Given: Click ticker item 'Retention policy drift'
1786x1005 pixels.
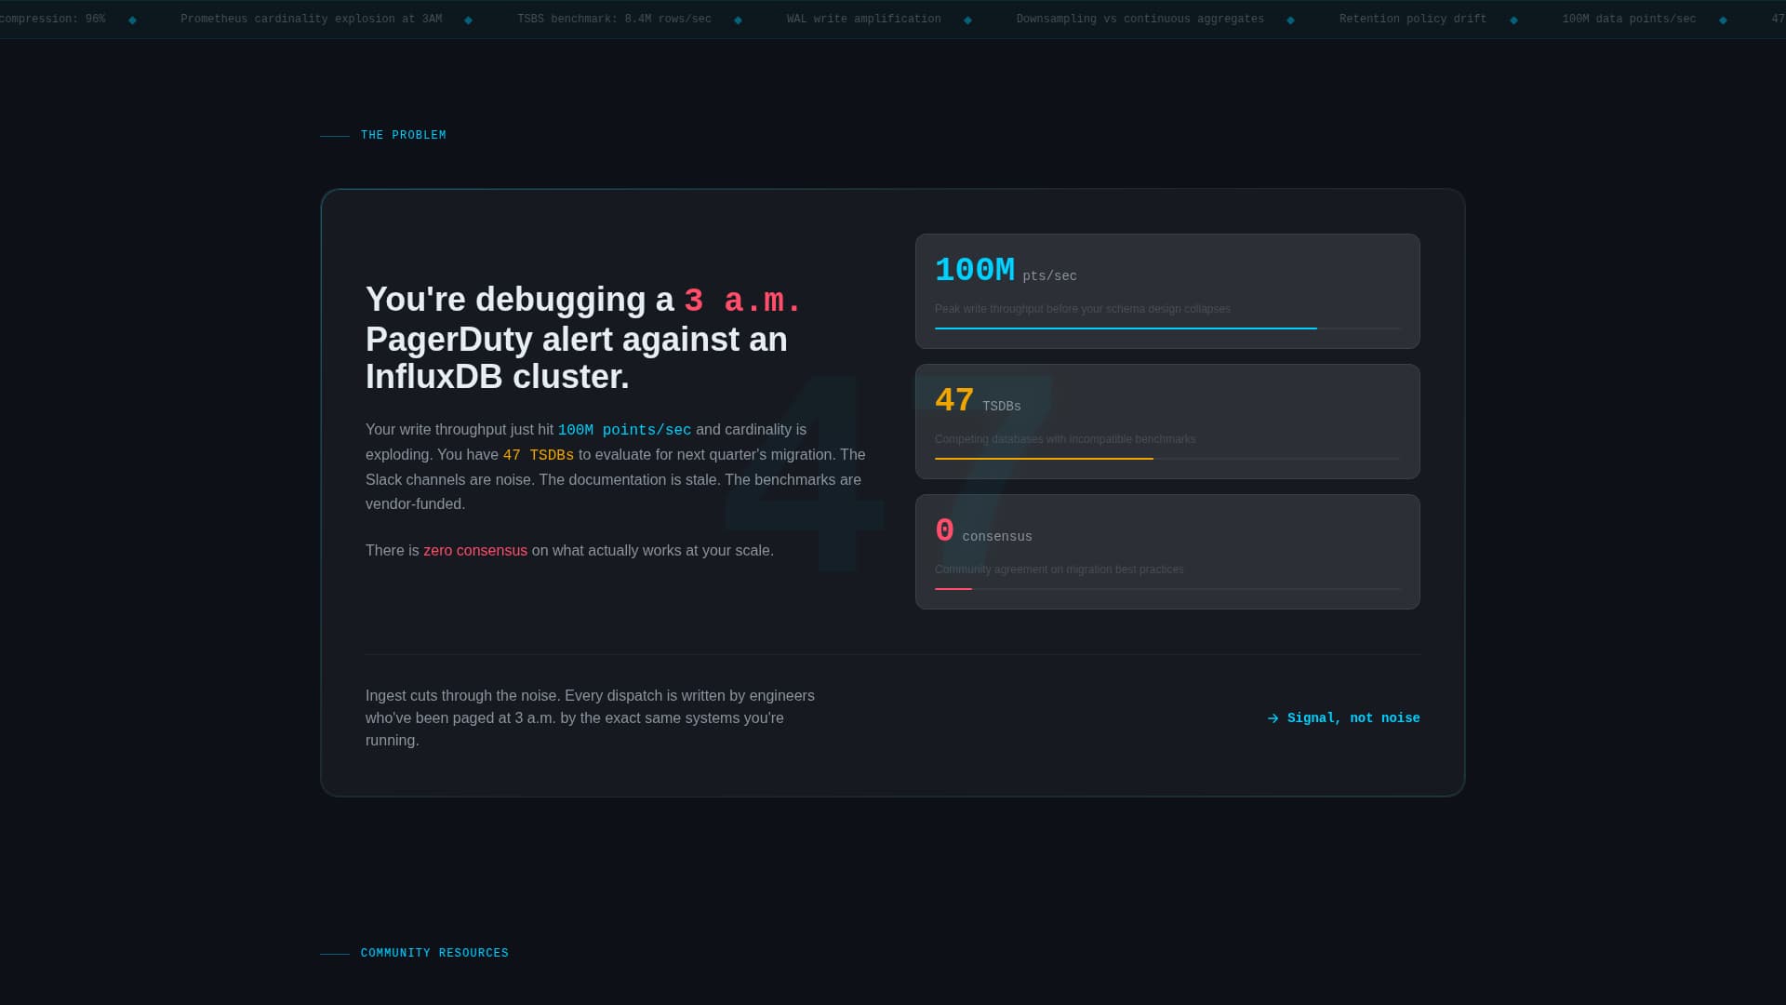Looking at the screenshot, I should [x=1412, y=19].
